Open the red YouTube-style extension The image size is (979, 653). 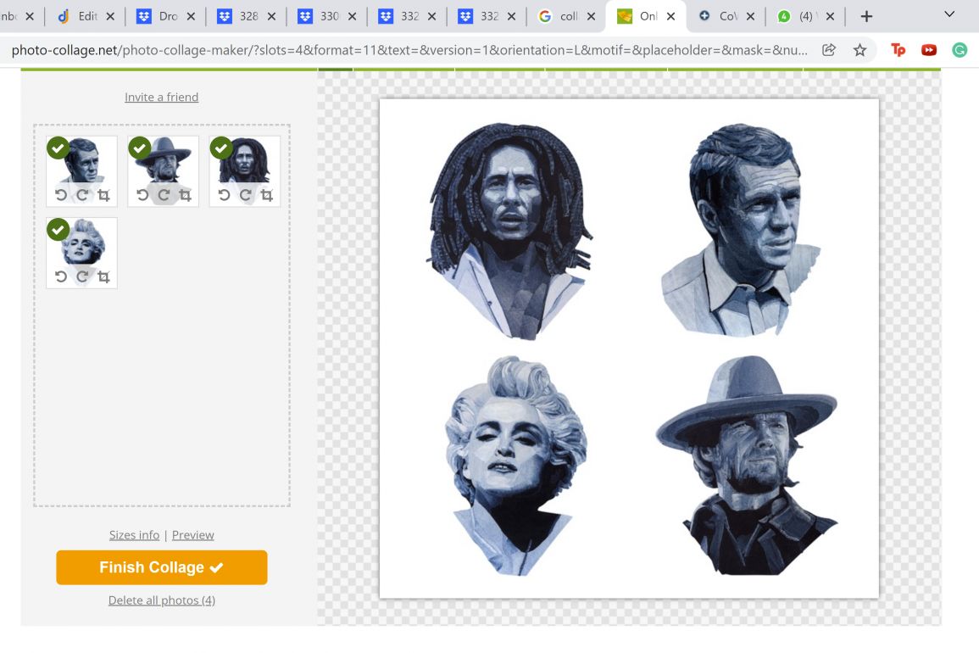929,50
